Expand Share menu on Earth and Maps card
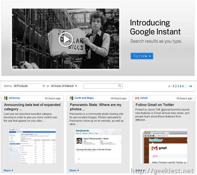The width and height of the screenshot is (197, 175). point(74,170)
